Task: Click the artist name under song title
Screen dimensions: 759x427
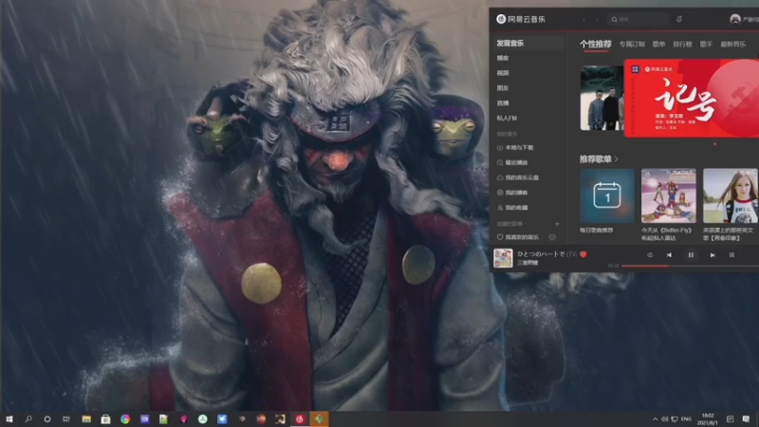Action: (x=528, y=263)
